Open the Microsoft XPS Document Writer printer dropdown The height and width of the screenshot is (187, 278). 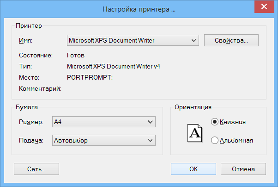point(133,40)
